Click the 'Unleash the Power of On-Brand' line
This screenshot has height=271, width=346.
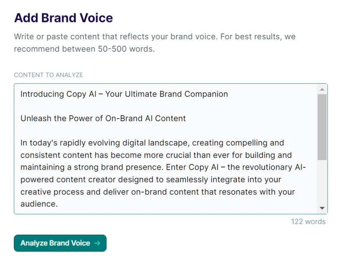click(x=103, y=118)
